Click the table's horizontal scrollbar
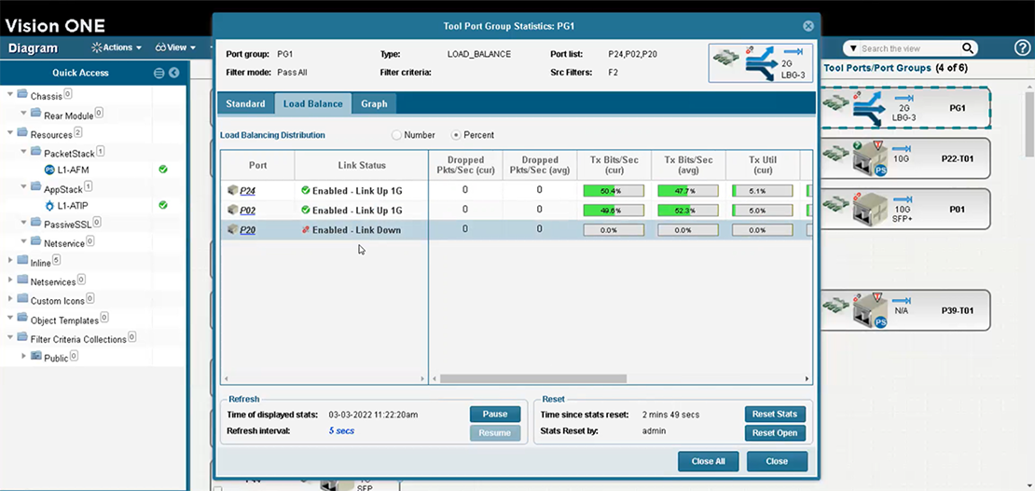The image size is (1035, 491). (532, 379)
